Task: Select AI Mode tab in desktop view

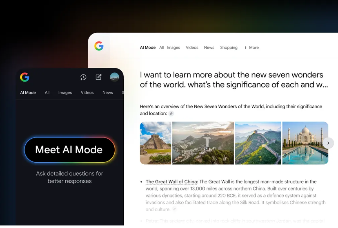Action: pyautogui.click(x=148, y=47)
